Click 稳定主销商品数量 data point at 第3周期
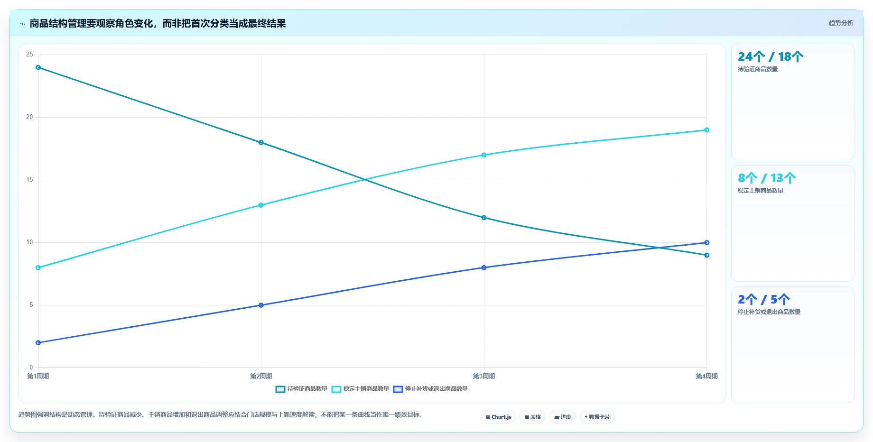 pos(484,155)
